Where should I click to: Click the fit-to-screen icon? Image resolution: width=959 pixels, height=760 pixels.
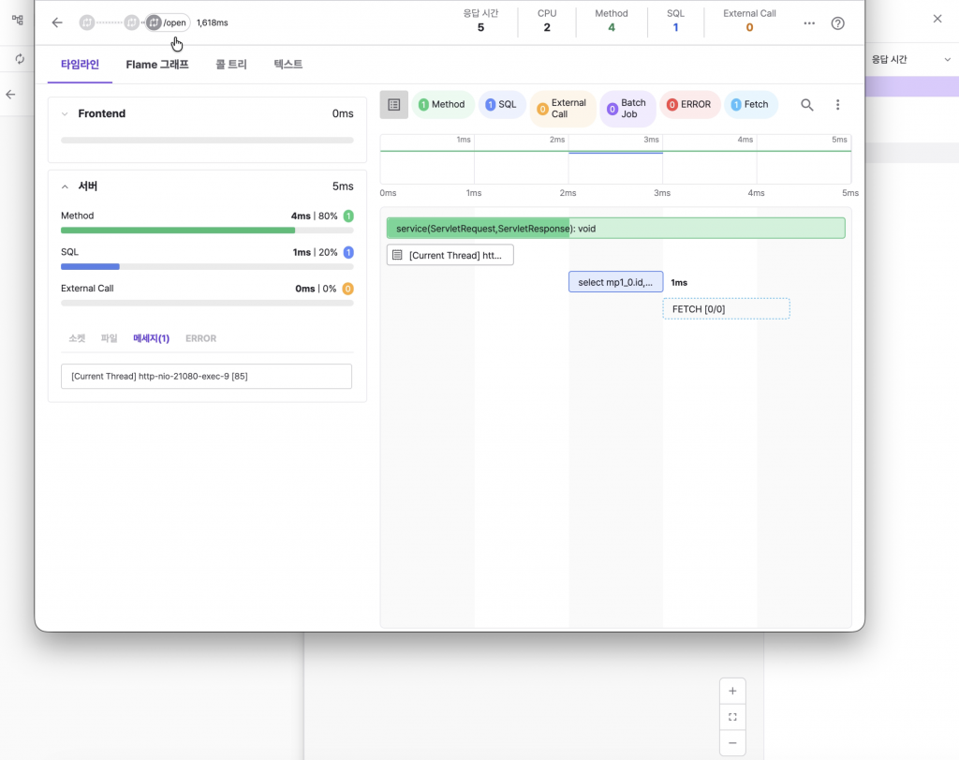tap(732, 717)
